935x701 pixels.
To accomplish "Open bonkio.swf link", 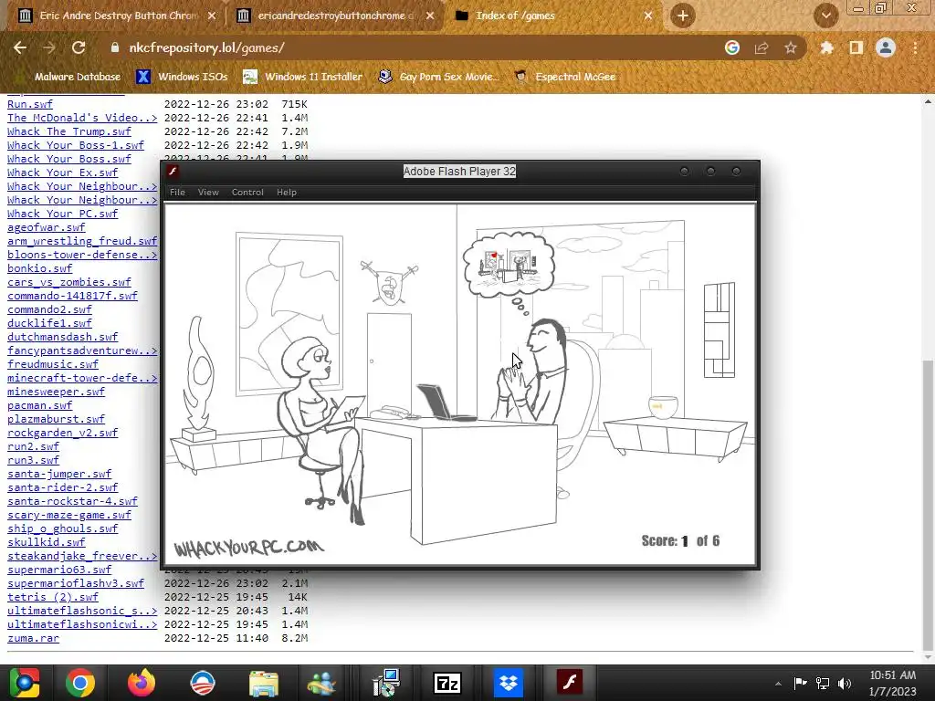I will pyautogui.click(x=40, y=268).
